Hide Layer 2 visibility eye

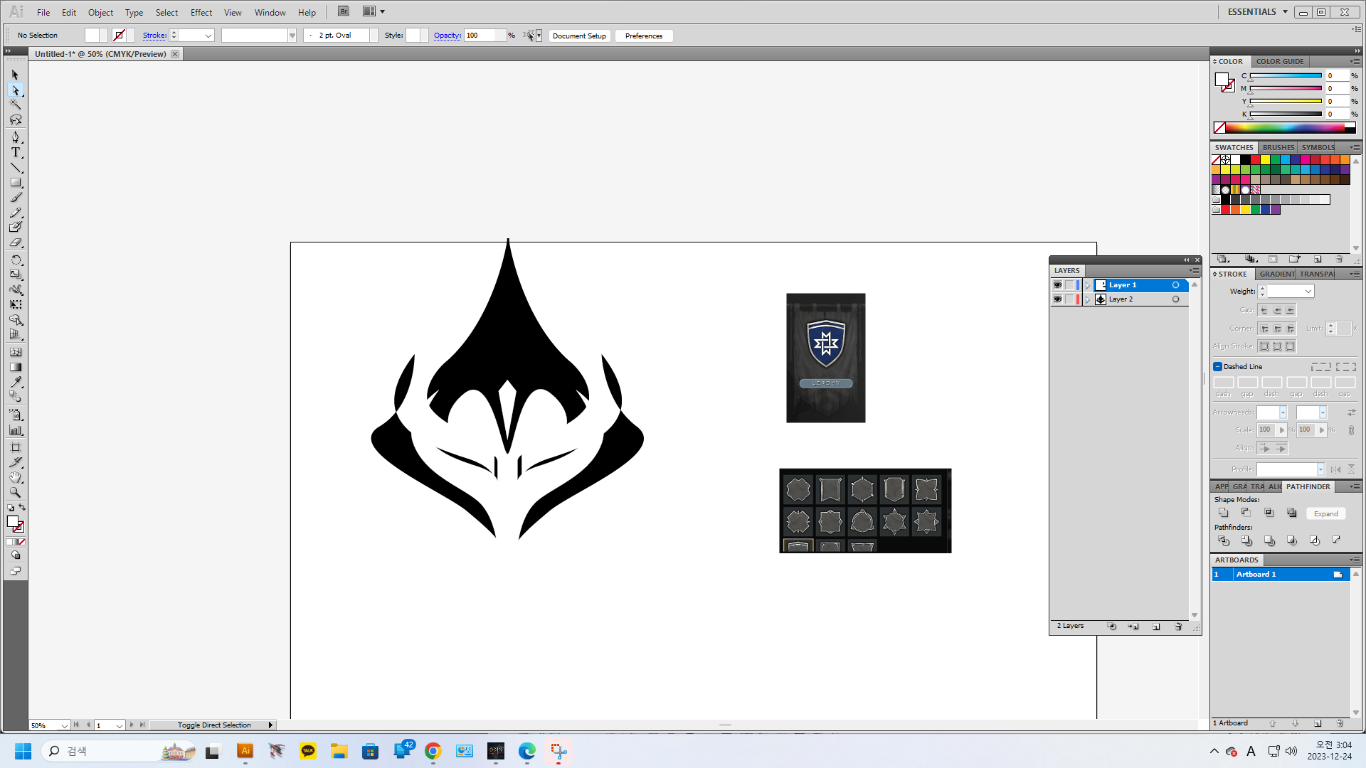[1057, 299]
